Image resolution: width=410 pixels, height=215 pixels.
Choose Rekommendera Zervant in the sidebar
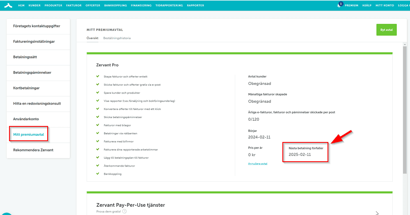point(33,150)
